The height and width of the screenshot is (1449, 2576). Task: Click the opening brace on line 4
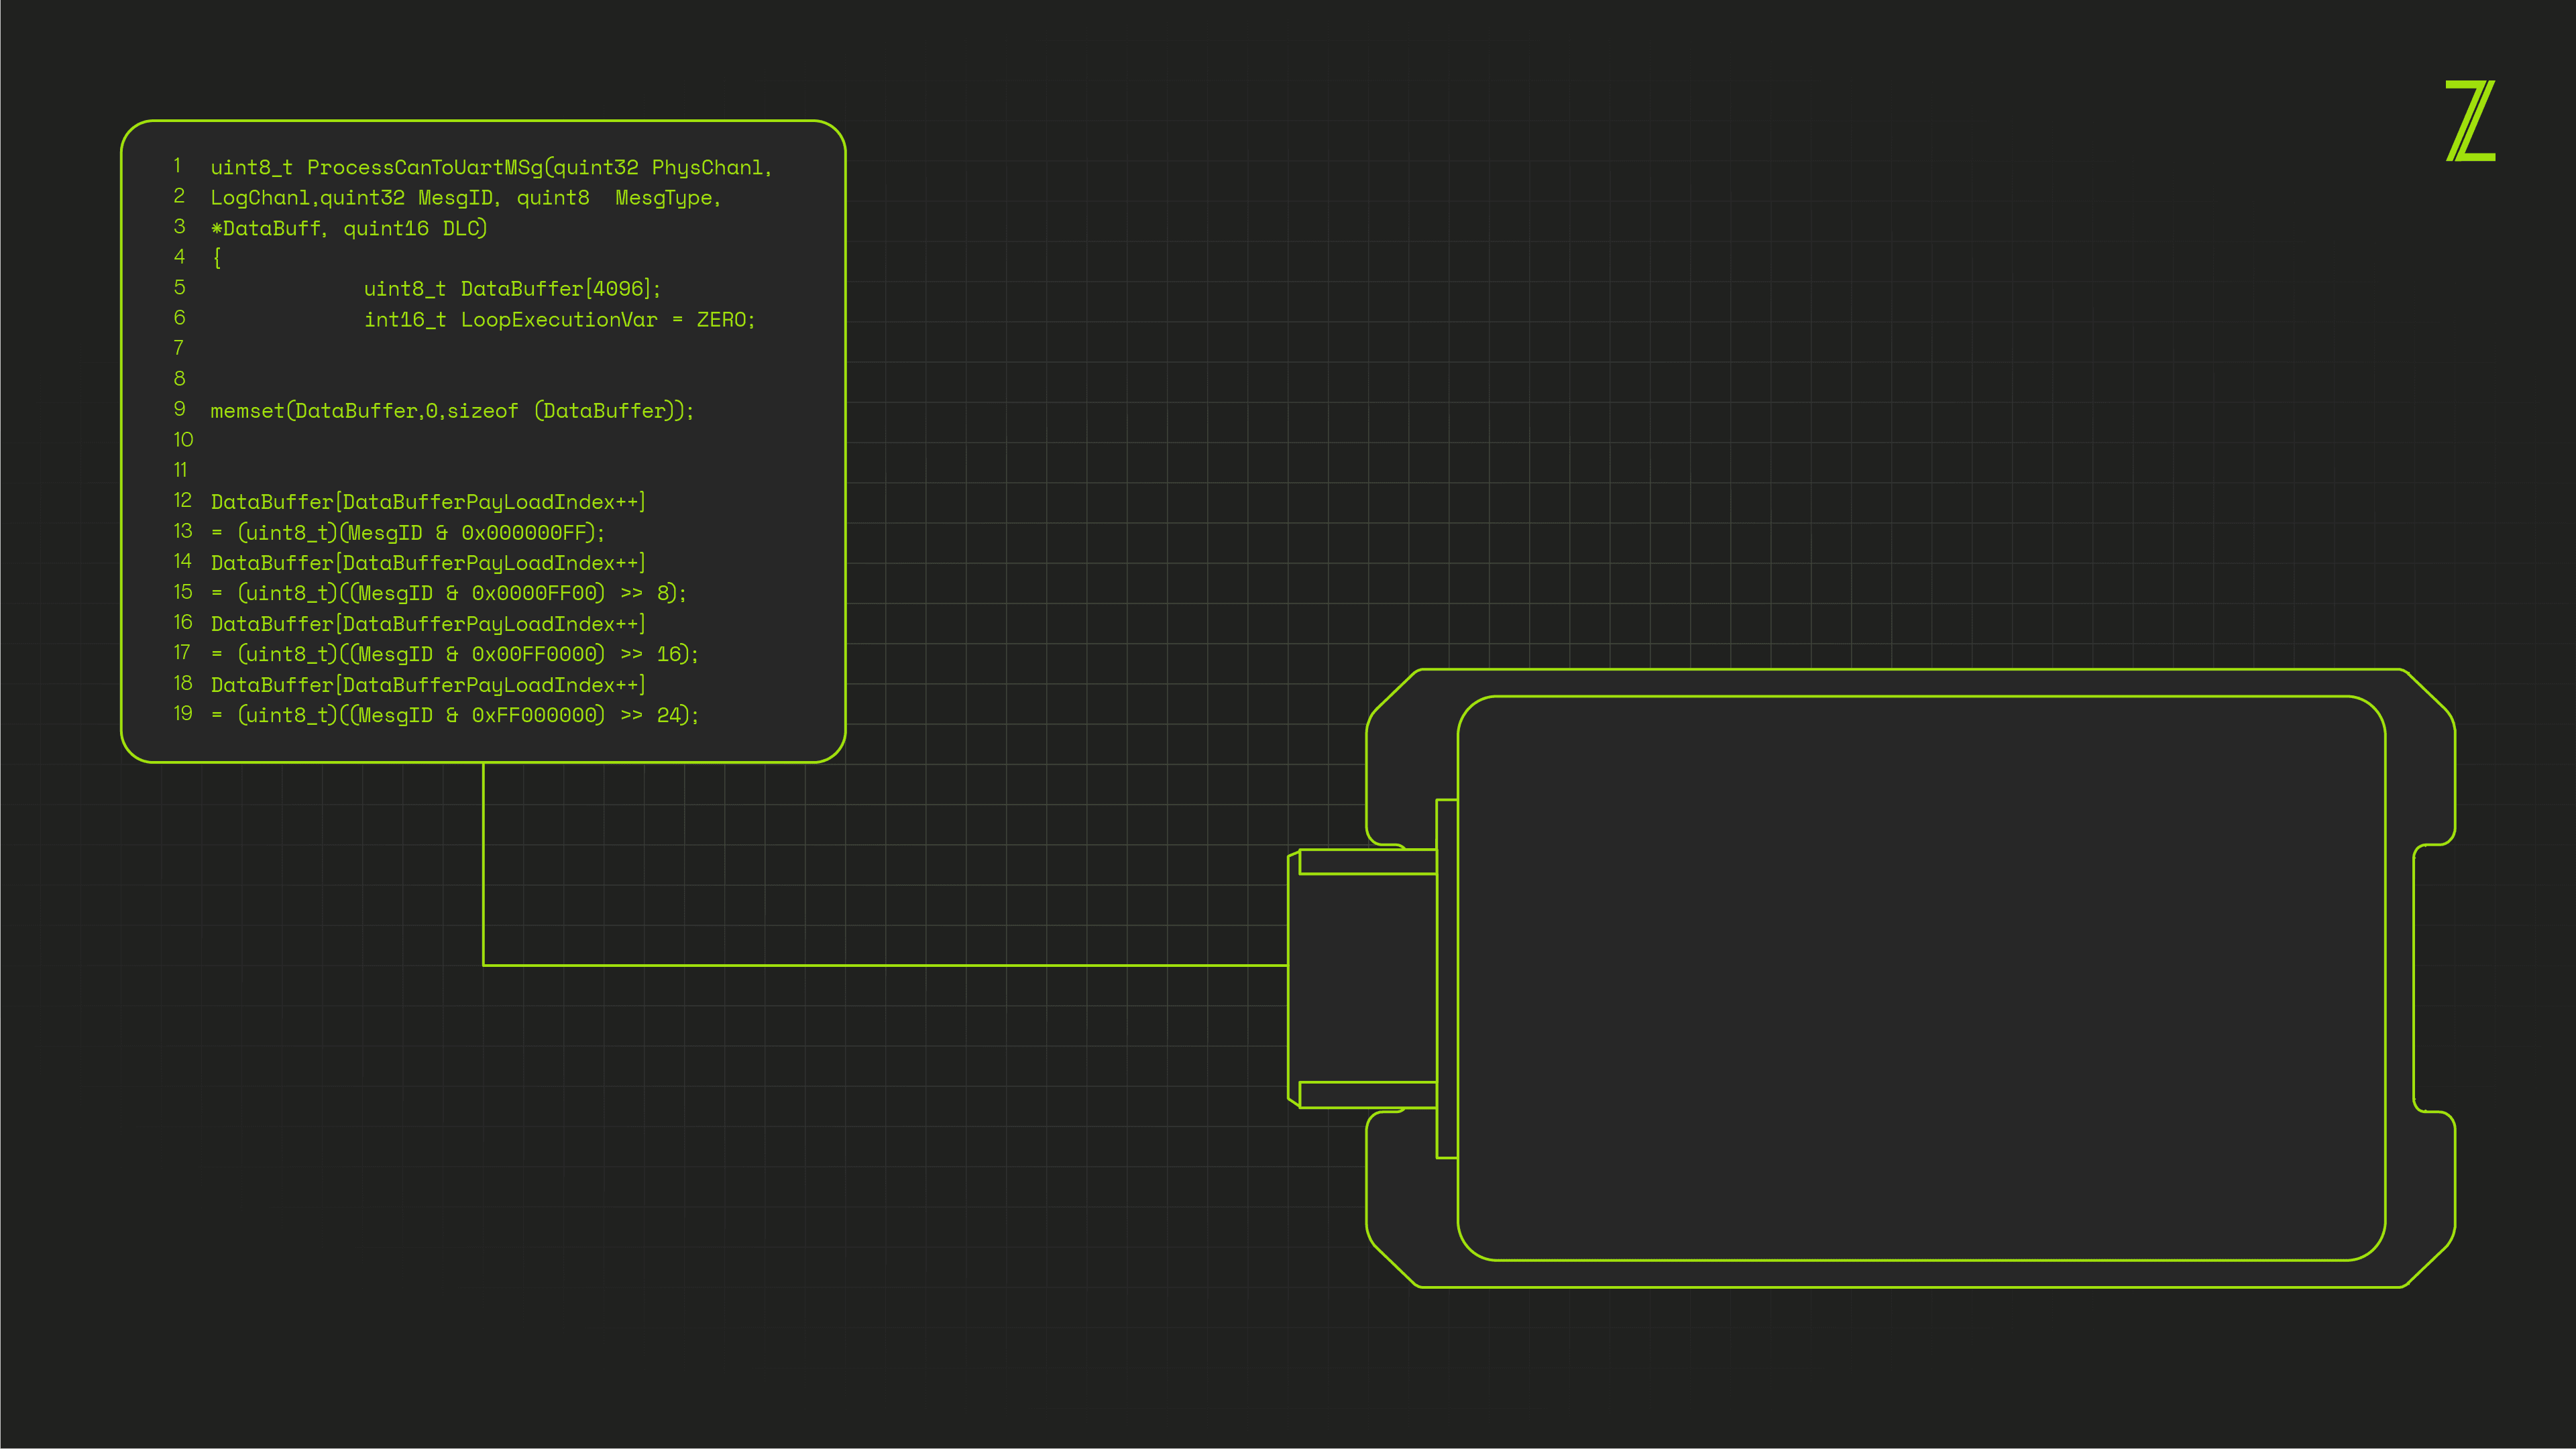point(217,258)
